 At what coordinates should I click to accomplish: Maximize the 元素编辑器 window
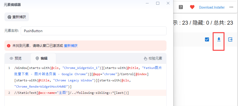tap(158, 3)
